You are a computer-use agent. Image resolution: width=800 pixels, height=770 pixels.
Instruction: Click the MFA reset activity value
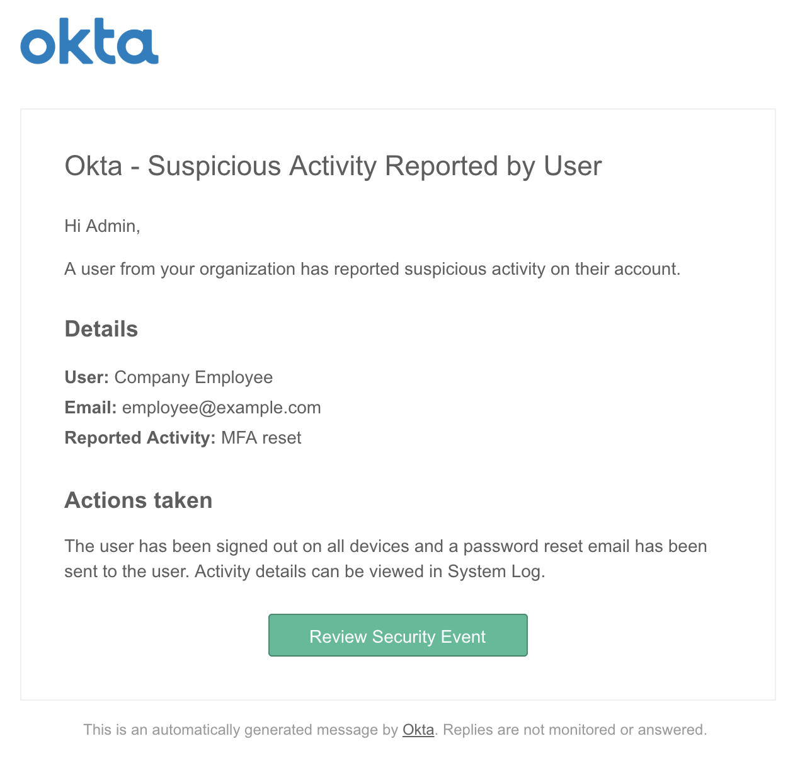pos(261,438)
